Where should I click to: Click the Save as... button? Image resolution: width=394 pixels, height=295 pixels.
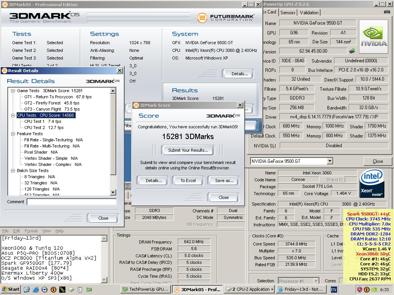[224, 181]
